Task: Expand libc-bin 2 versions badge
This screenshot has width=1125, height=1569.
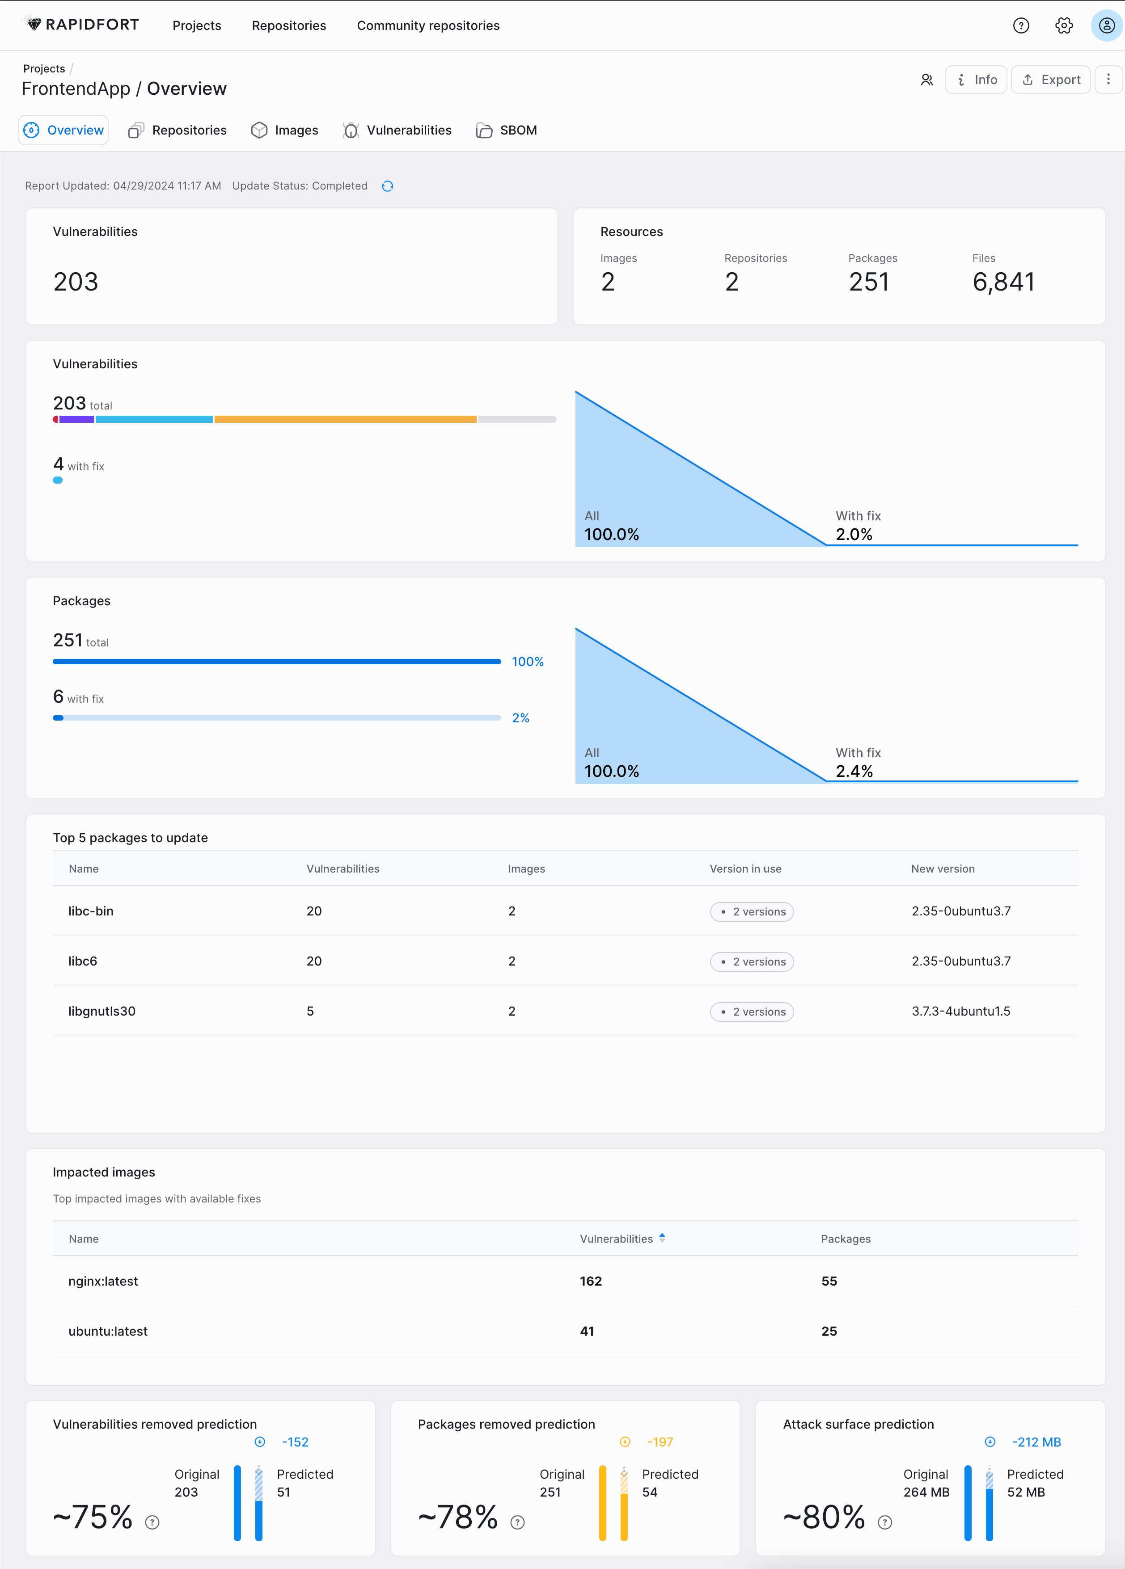Action: [x=751, y=912]
